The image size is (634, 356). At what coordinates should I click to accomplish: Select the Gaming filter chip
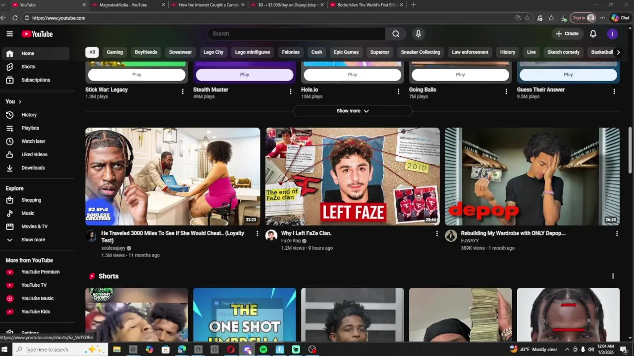(x=115, y=52)
